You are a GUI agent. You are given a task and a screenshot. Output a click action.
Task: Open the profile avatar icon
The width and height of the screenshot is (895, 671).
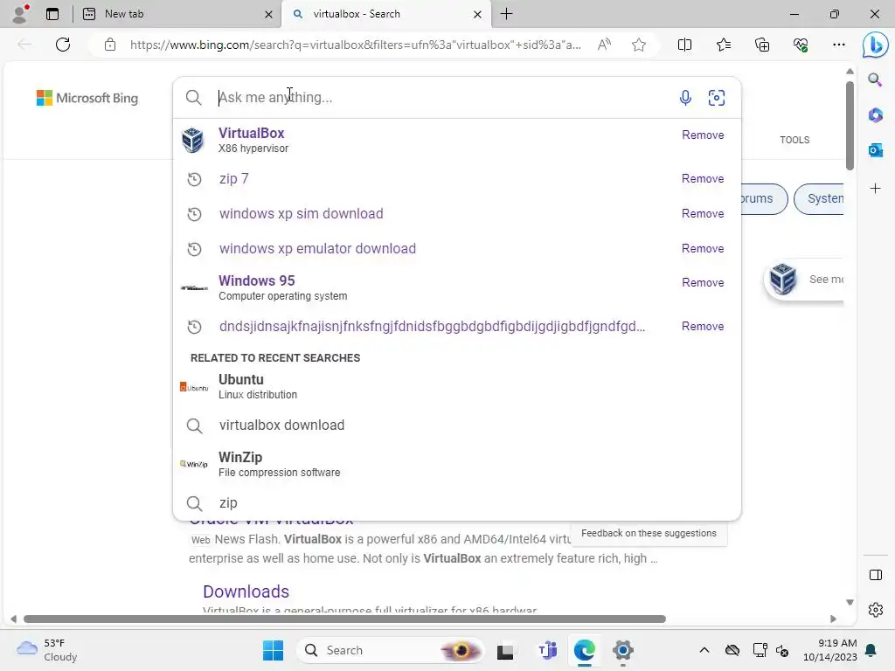pyautogui.click(x=20, y=14)
